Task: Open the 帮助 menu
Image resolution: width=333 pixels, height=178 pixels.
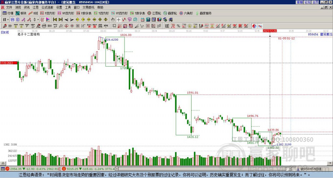Action: 100,7
